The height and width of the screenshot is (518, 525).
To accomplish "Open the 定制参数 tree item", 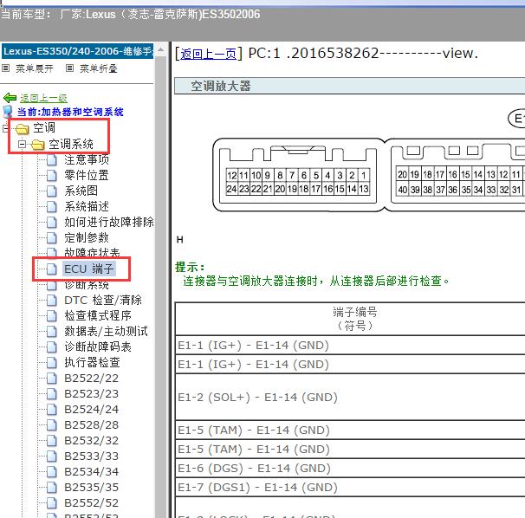I will [x=87, y=237].
